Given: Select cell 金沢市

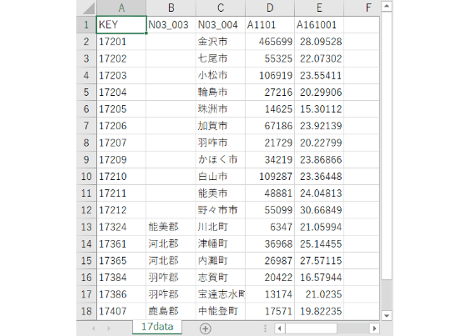Looking at the screenshot, I should click(221, 41).
